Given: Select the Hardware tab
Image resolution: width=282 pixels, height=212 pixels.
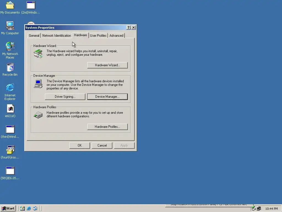Looking at the screenshot, I should tap(80, 35).
